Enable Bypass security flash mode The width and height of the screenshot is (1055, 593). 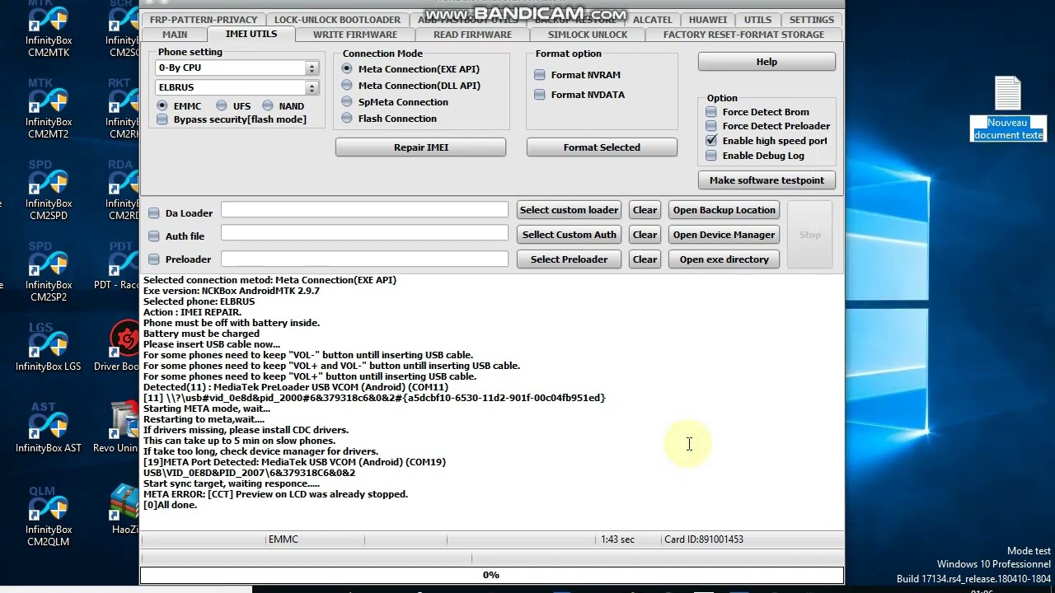[162, 119]
